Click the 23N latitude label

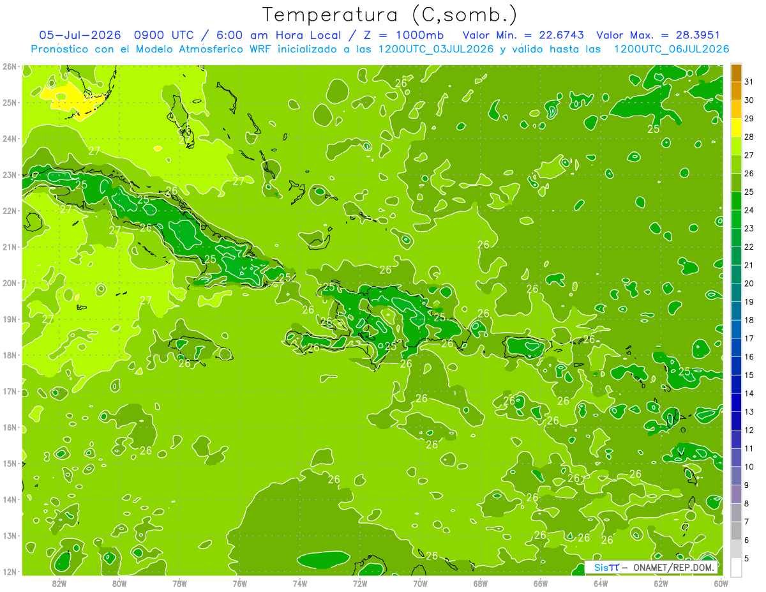9,175
